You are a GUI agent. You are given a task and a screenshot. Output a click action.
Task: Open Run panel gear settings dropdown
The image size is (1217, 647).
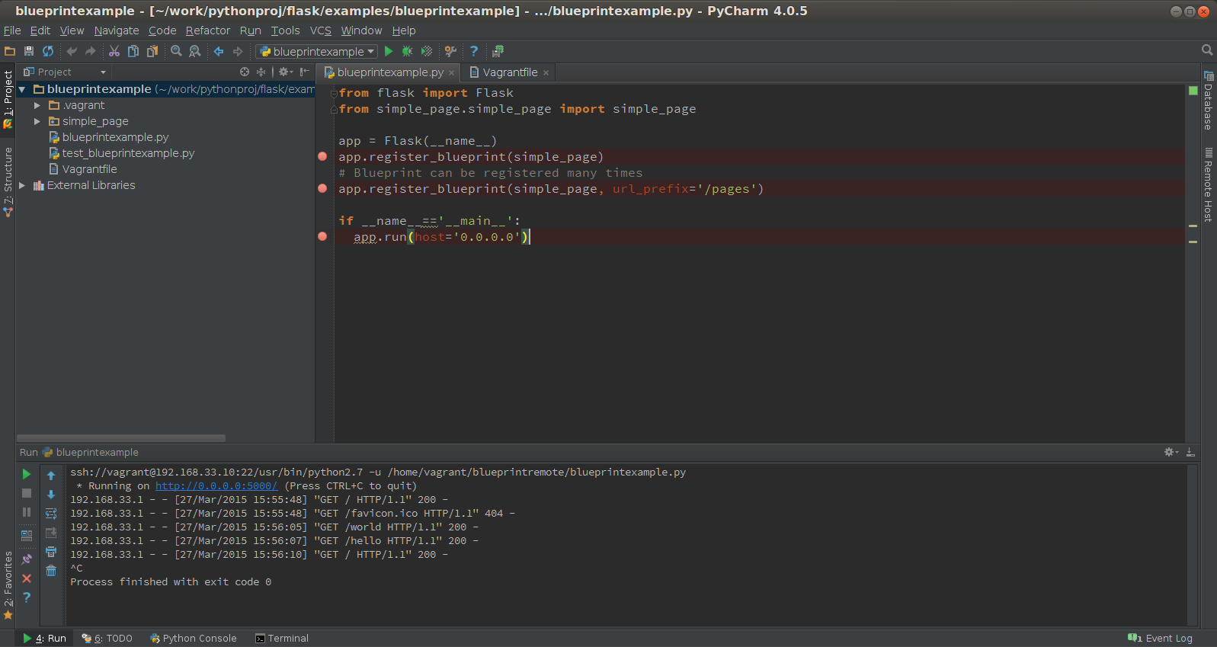tap(1171, 452)
